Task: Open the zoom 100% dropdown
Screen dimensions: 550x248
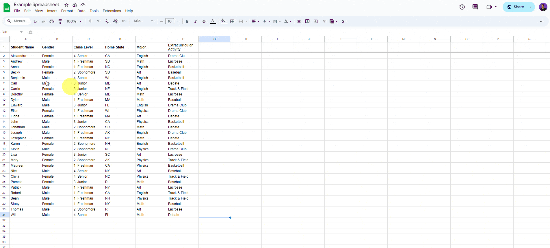Action: [x=74, y=21]
